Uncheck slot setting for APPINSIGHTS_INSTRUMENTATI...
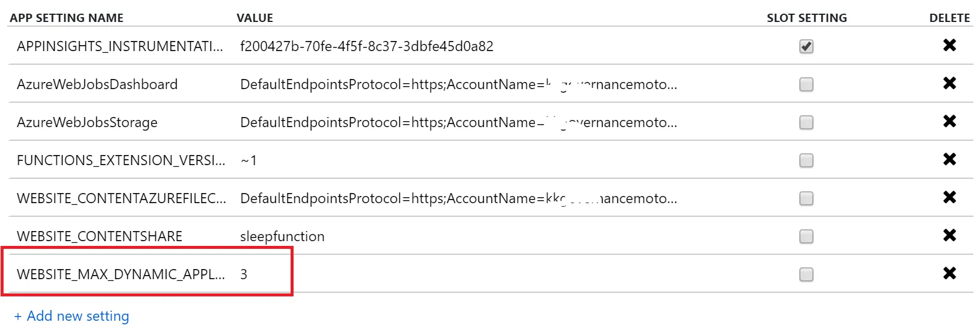977x335 pixels. pyautogui.click(x=806, y=46)
